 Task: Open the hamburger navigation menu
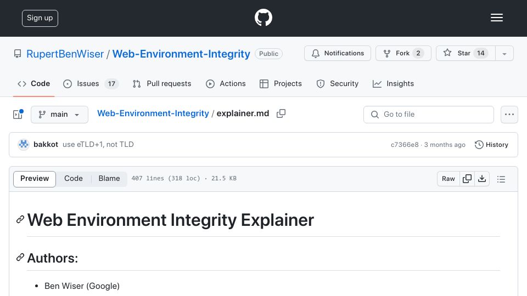point(496,18)
